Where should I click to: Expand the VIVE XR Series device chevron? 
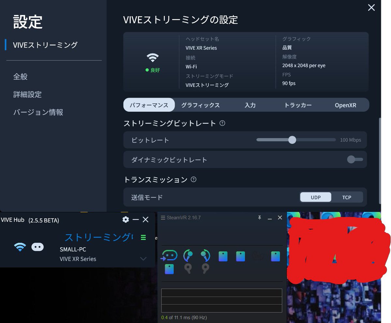pos(143,259)
